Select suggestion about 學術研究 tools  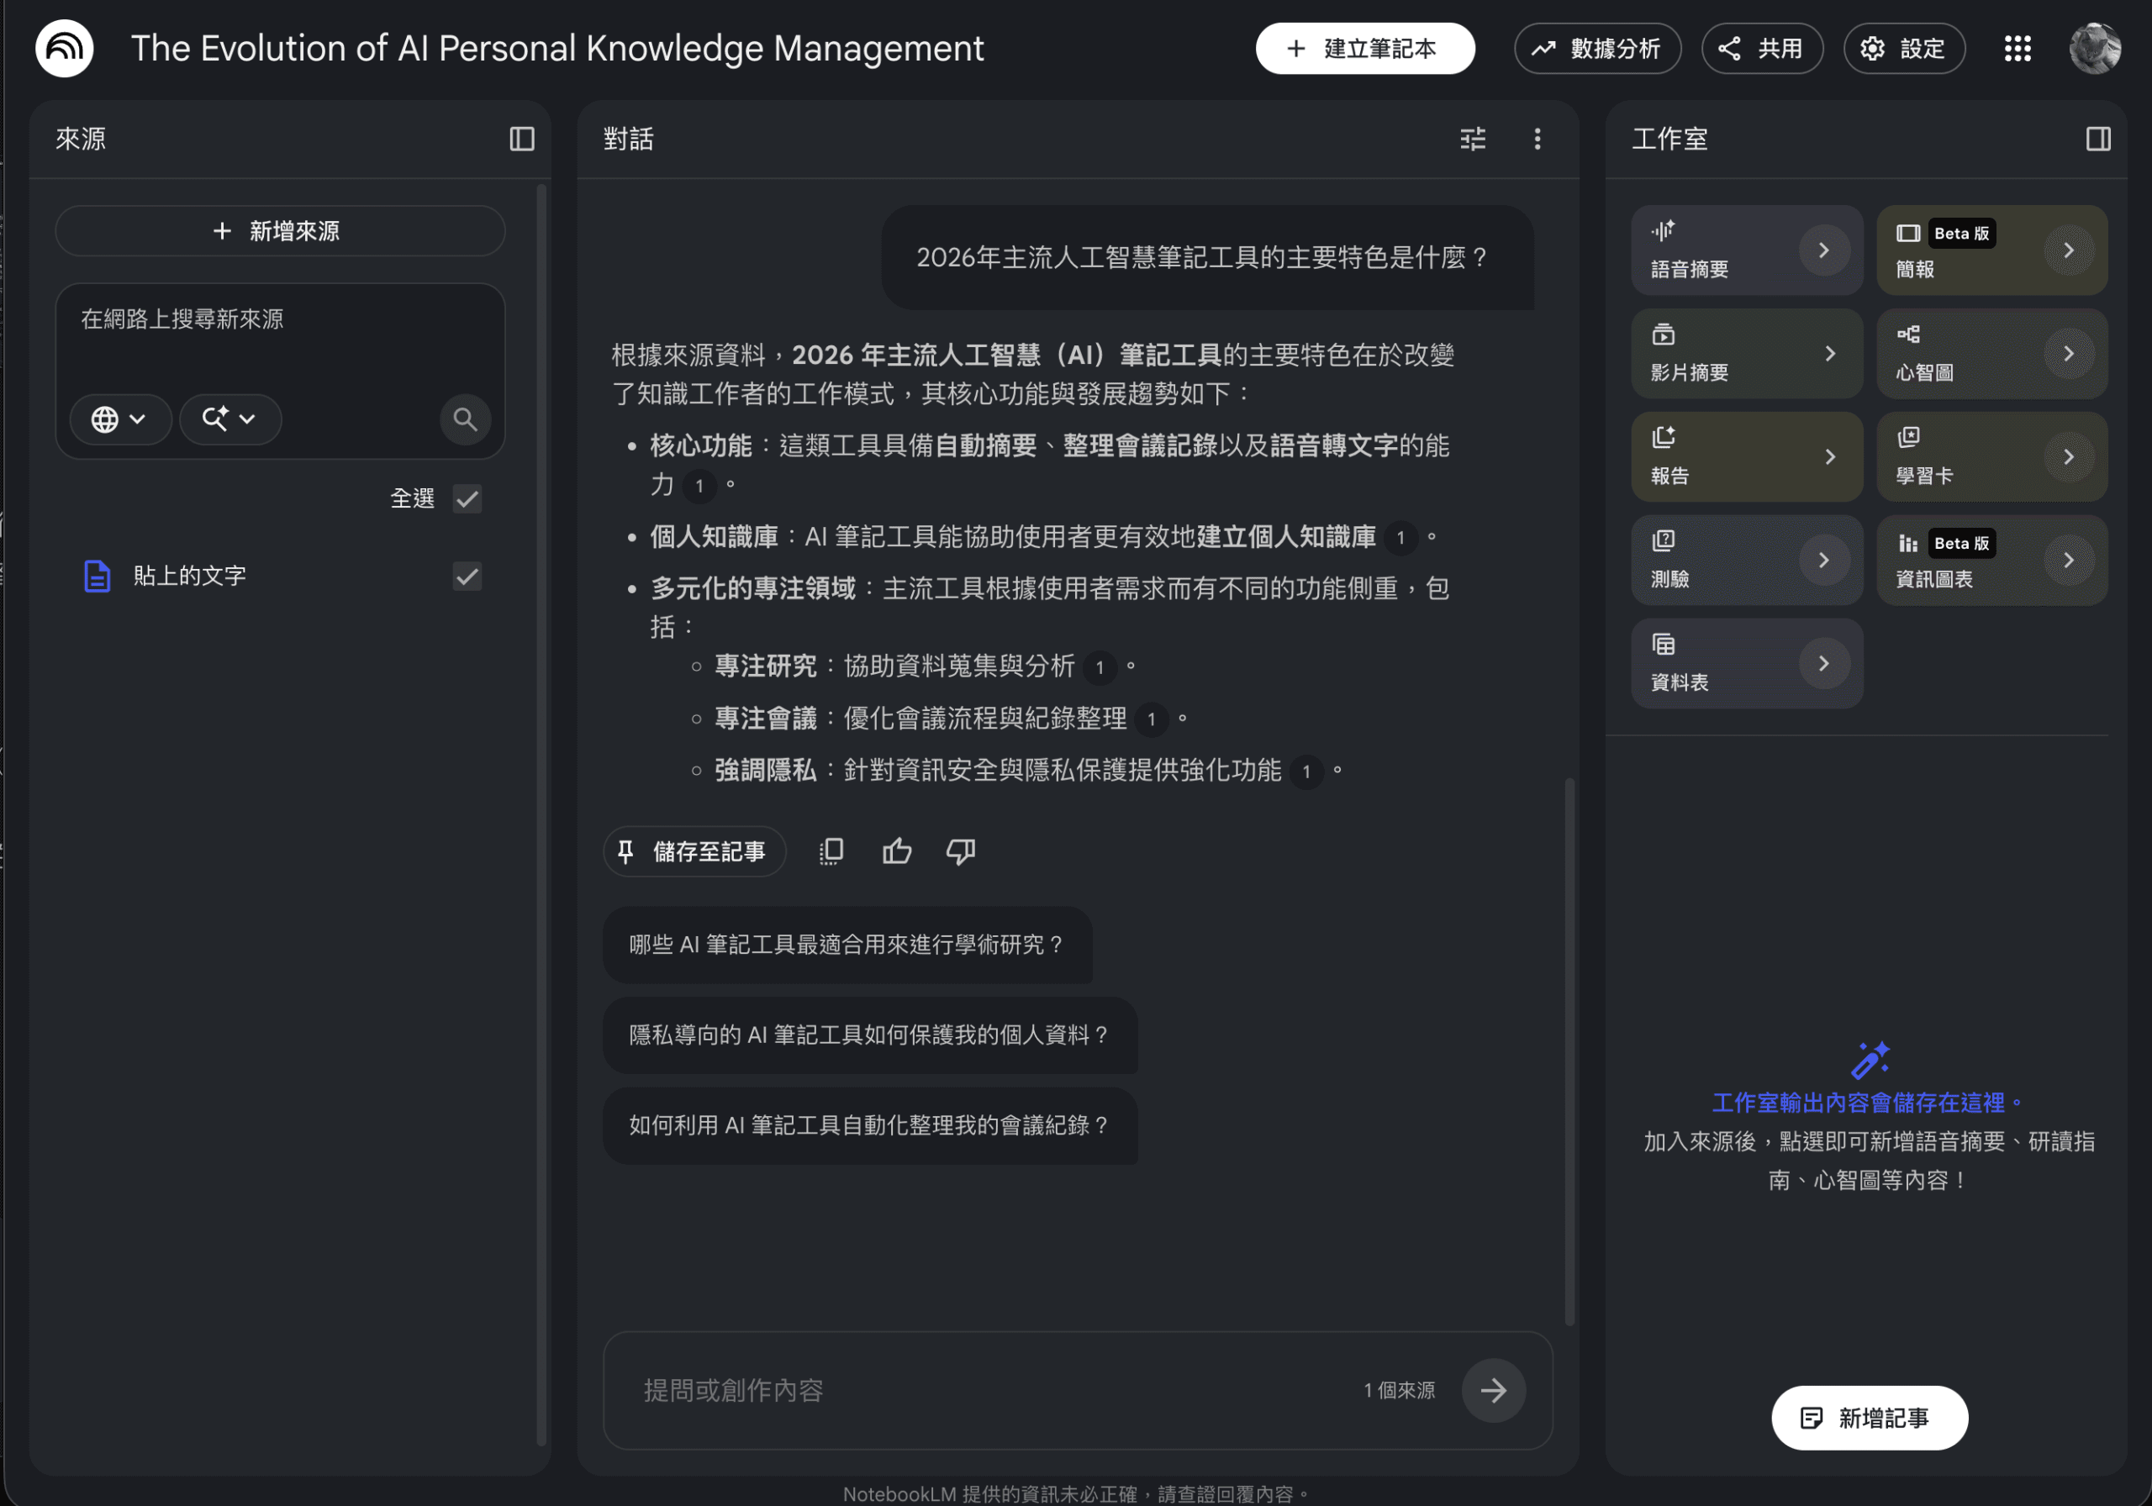(847, 944)
